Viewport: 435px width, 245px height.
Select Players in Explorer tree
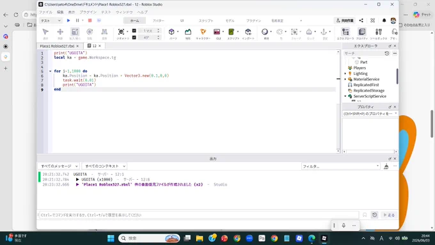click(360, 68)
